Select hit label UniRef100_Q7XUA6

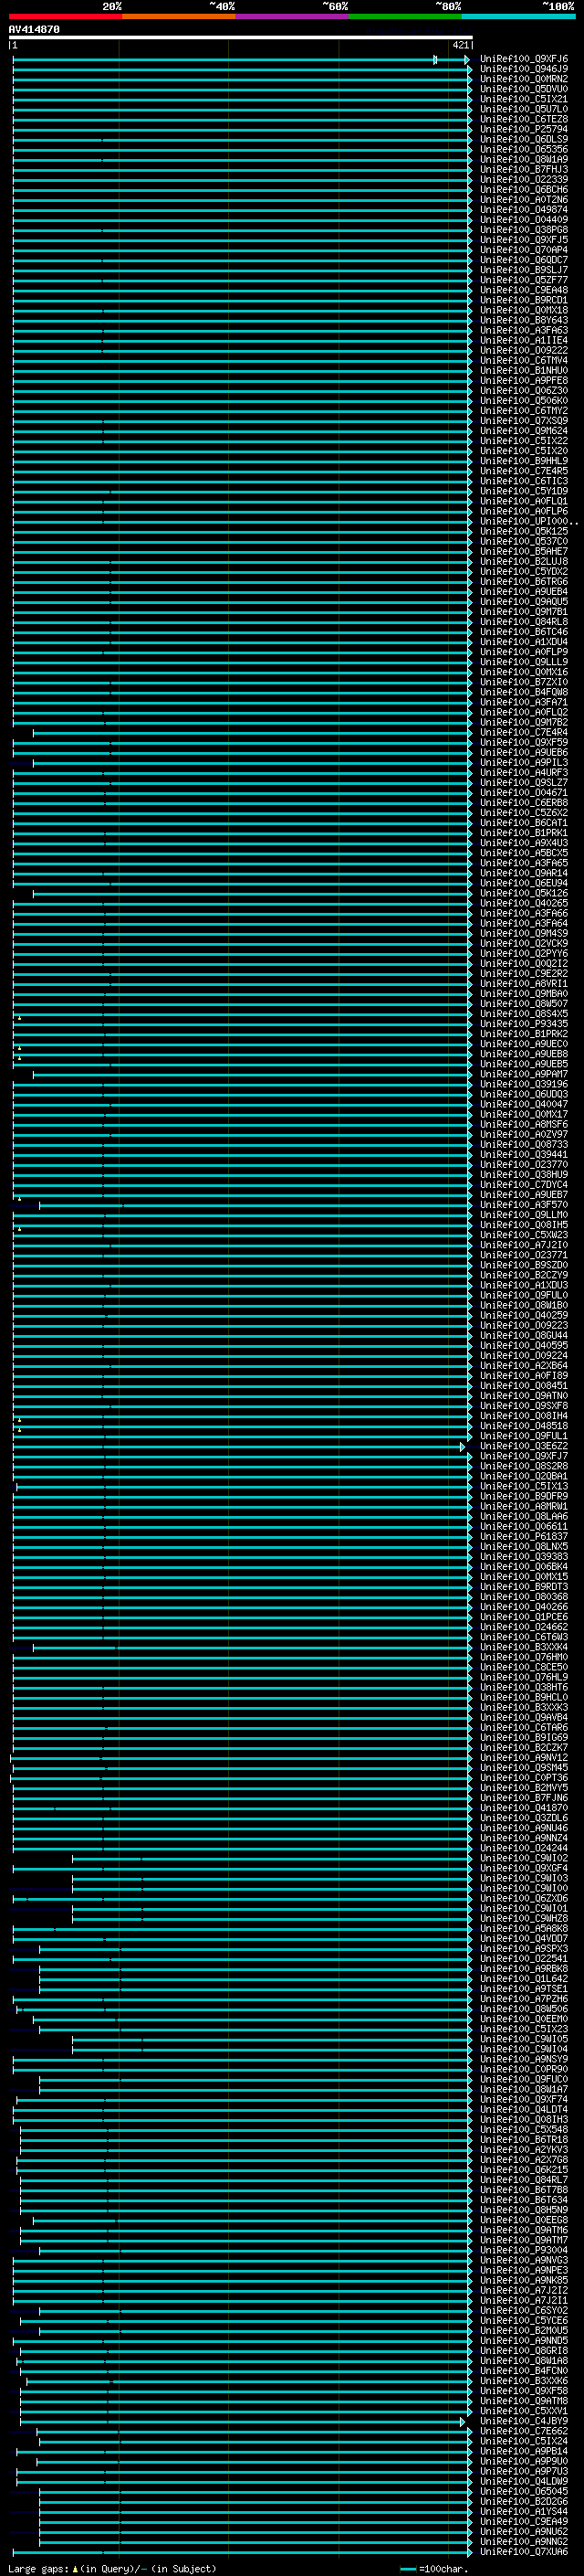click(524, 2551)
